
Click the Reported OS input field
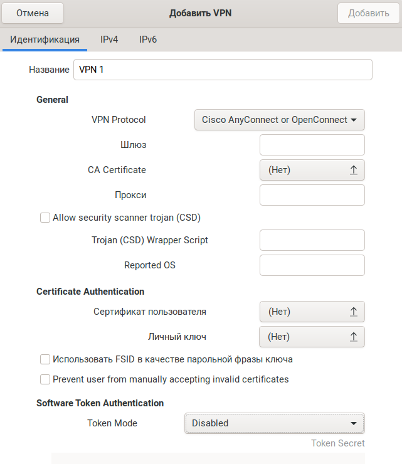pos(312,265)
